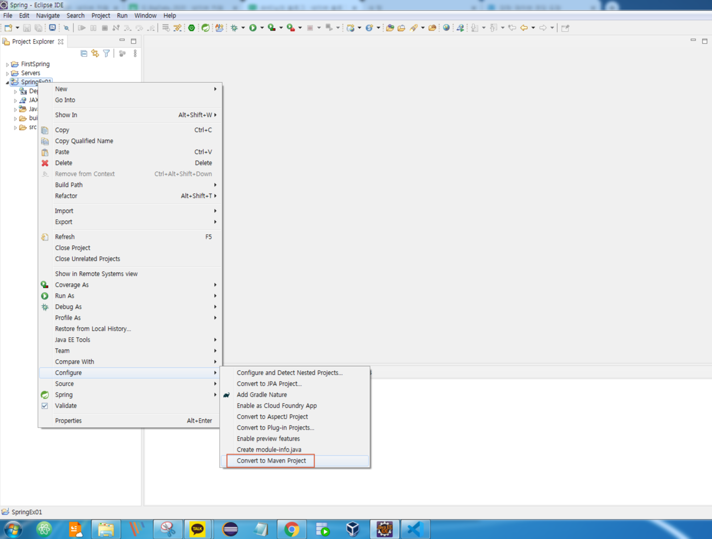Expand the src folder tree node
The height and width of the screenshot is (539, 712).
click(x=15, y=127)
